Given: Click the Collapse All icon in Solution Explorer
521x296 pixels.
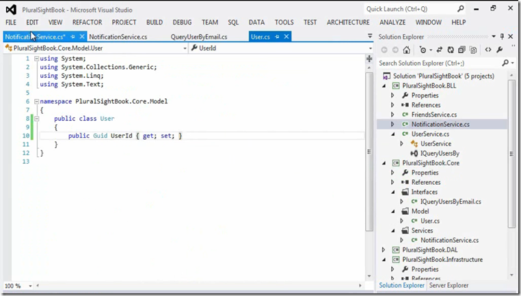Looking at the screenshot, I should (x=462, y=50).
